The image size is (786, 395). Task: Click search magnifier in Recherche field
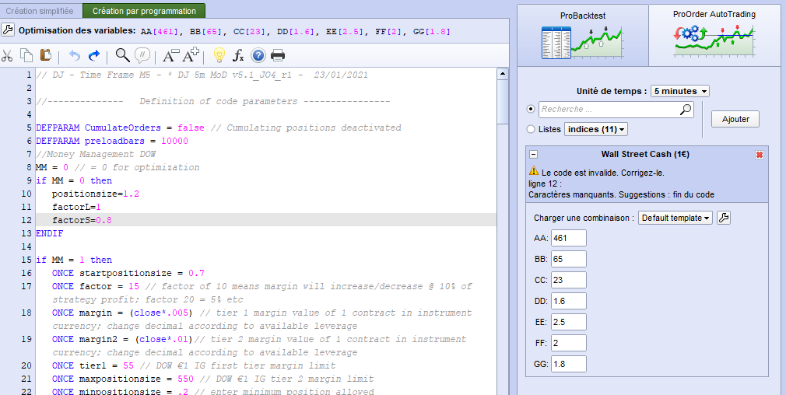(x=686, y=110)
